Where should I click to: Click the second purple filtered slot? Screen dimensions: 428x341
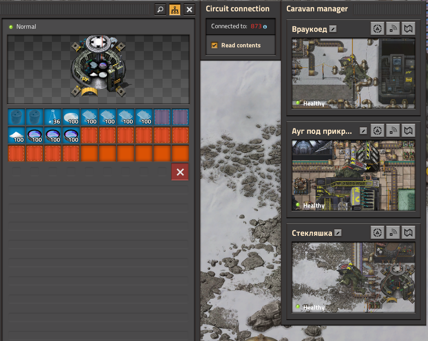click(x=180, y=117)
